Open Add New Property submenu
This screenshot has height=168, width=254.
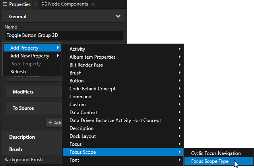(33, 56)
